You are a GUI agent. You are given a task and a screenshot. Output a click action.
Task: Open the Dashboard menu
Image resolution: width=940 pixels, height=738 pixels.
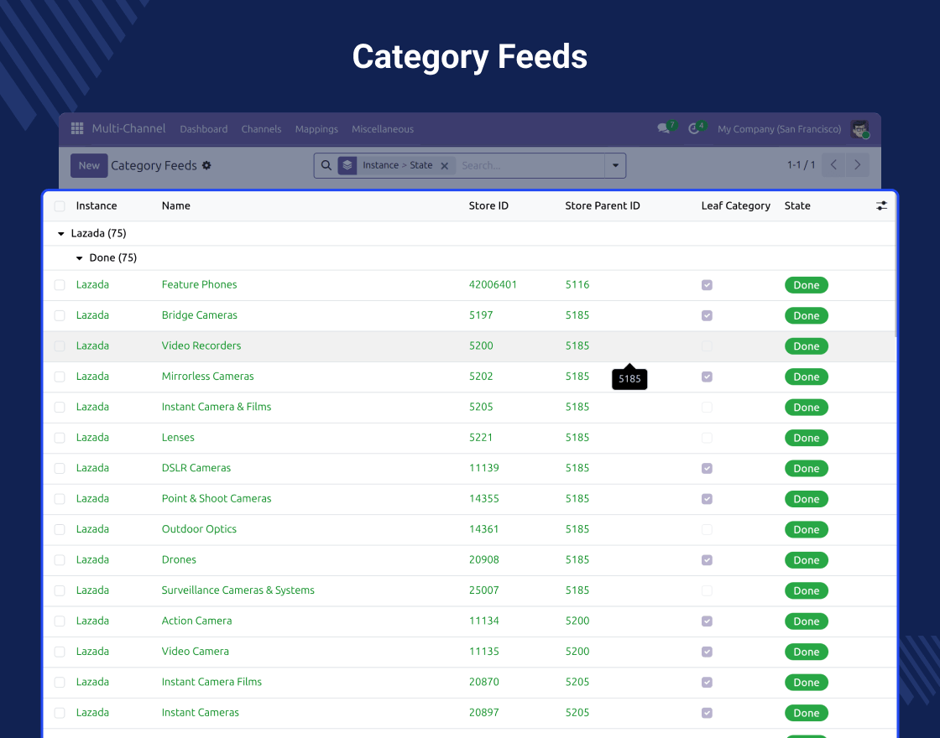(x=204, y=129)
